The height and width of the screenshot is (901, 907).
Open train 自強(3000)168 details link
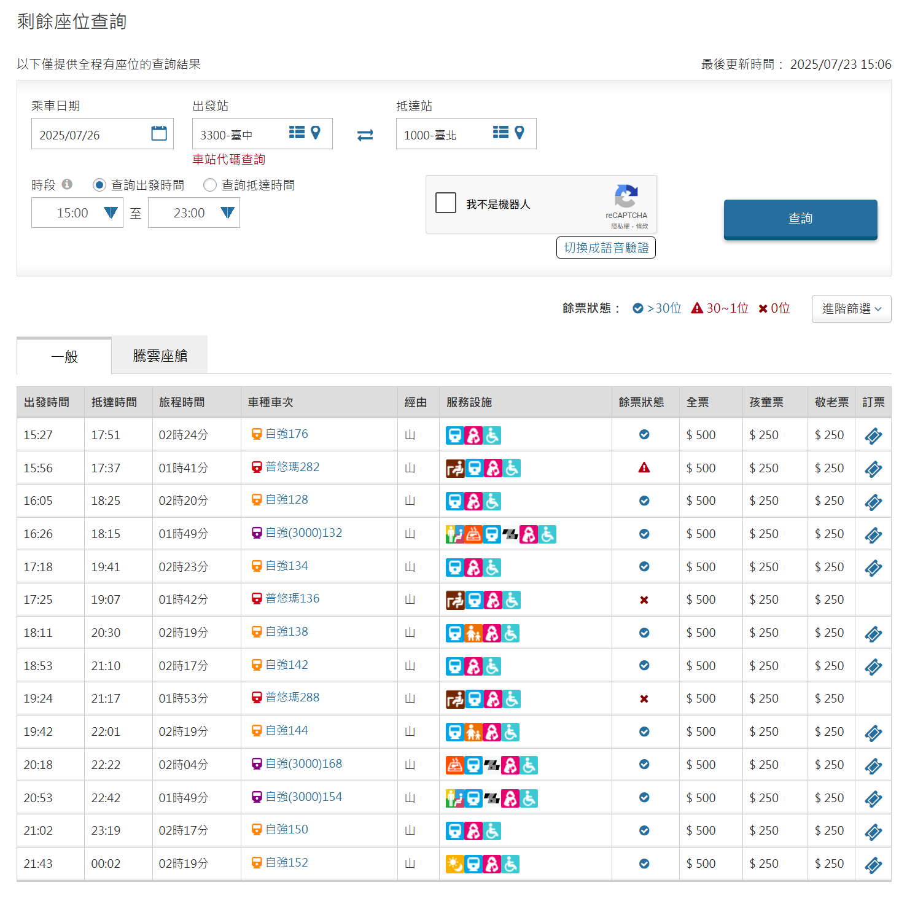pyautogui.click(x=304, y=763)
